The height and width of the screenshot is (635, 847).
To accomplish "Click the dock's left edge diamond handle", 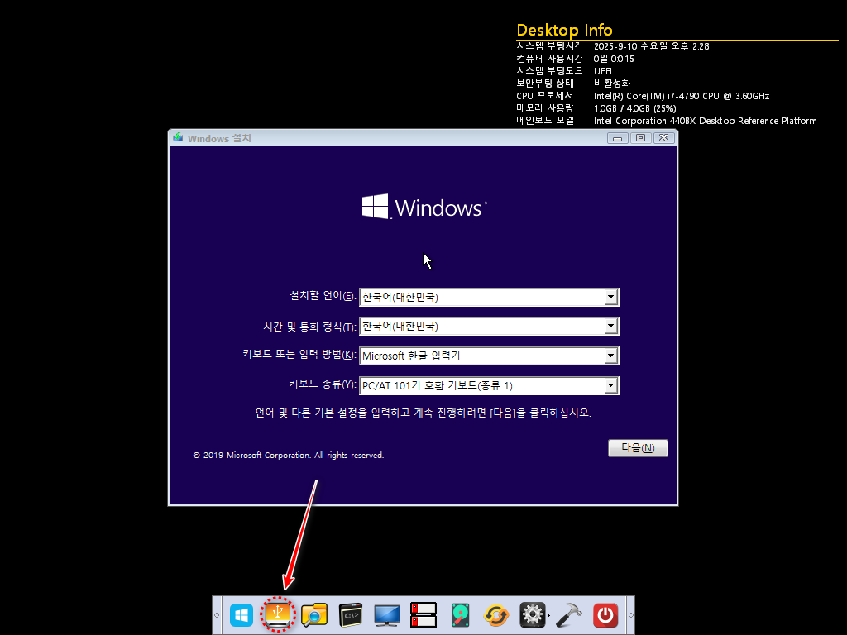I will click(217, 615).
